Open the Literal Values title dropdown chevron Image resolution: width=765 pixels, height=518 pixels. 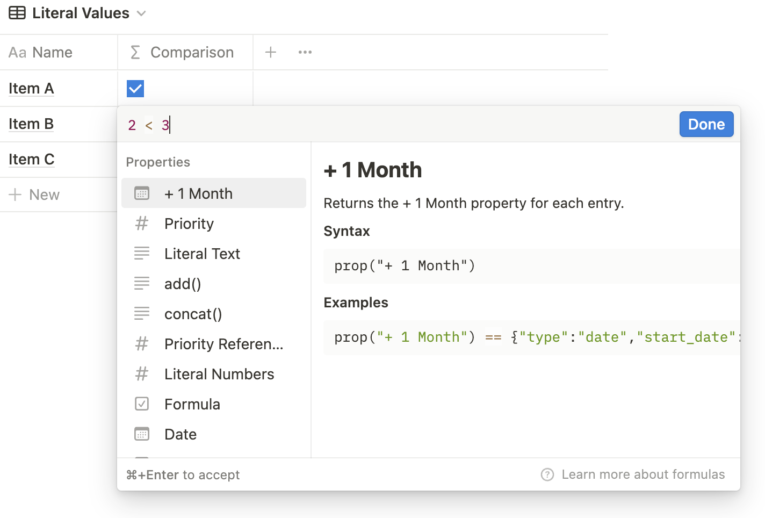(x=141, y=13)
